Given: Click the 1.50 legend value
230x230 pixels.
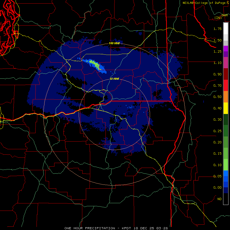Looking at the screenshot, I should pyautogui.click(x=217, y=40).
